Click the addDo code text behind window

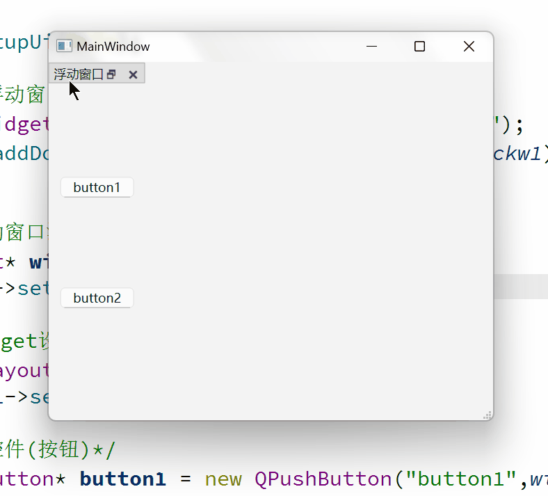click(x=24, y=154)
